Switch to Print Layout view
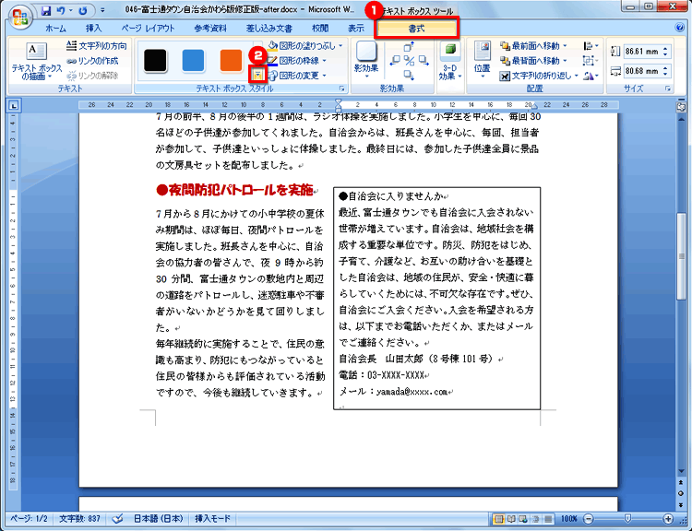The image size is (692, 531). point(498,519)
